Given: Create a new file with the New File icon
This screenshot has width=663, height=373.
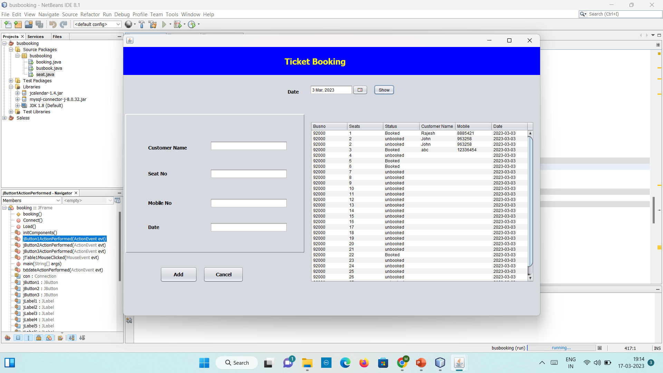Looking at the screenshot, I should click(8, 24).
